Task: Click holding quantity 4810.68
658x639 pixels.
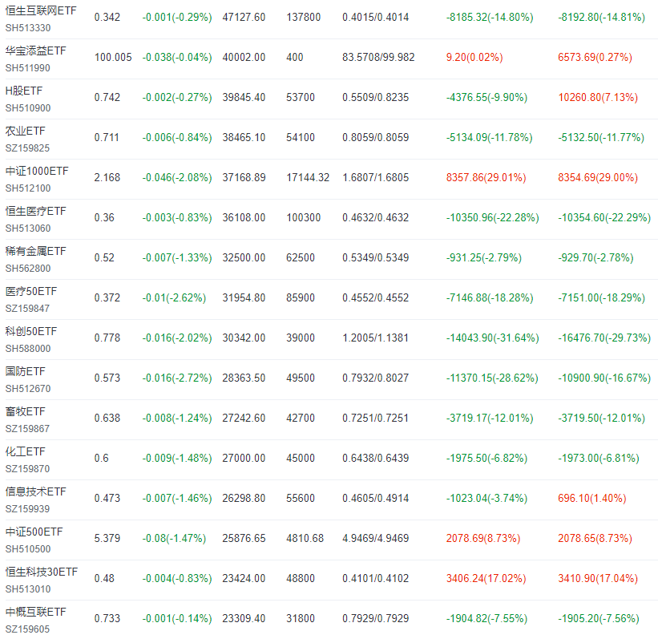Action: click(x=305, y=538)
